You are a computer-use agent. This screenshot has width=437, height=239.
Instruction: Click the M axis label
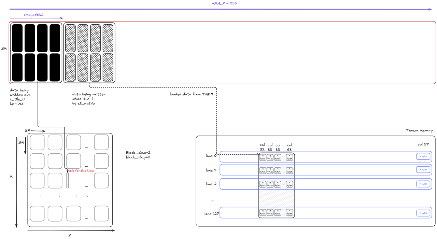(11, 177)
